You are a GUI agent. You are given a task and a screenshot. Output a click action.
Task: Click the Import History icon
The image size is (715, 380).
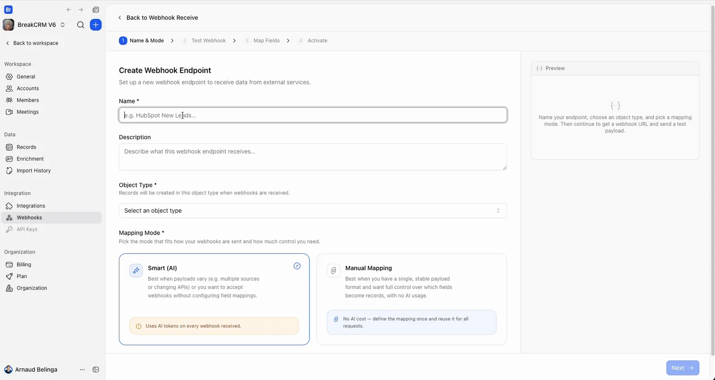(x=9, y=171)
